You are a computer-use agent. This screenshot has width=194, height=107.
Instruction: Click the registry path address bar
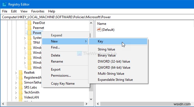(97, 17)
